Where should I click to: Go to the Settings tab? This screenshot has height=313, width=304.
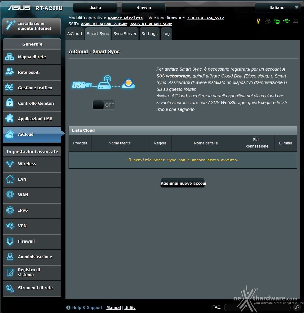150,33
